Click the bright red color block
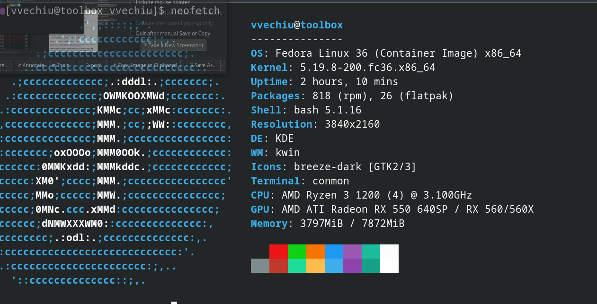597x304 pixels. [278, 252]
